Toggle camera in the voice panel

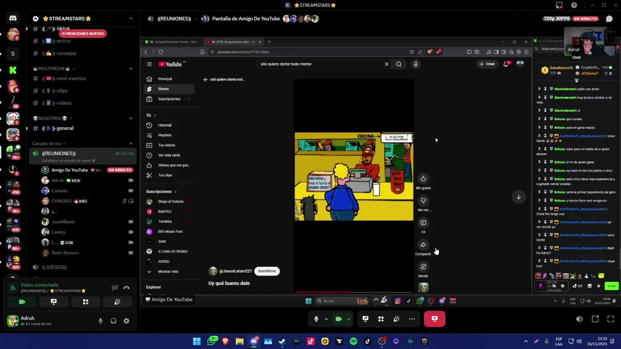[22, 301]
